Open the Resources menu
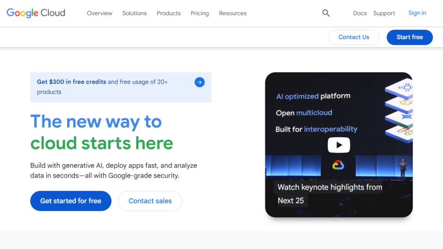The height and width of the screenshot is (249, 443). click(x=233, y=13)
